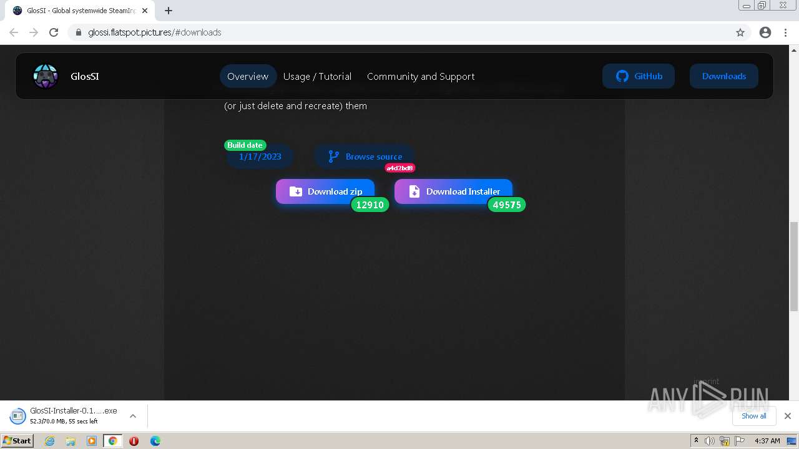
Task: Click the Download Installer button
Action: click(453, 191)
